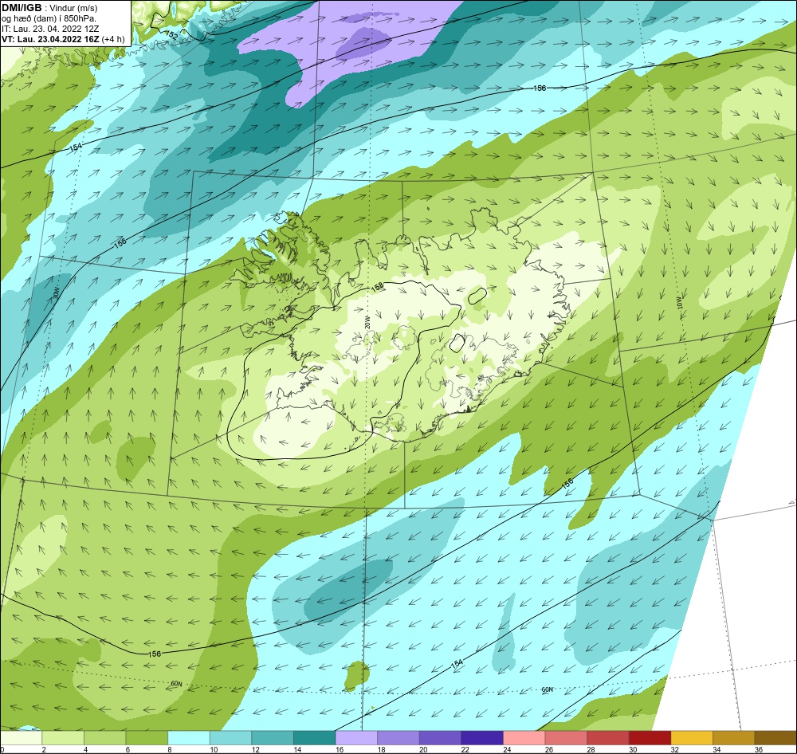This screenshot has height=754, width=797.
Task: Click the legend scale value "32"
Action: tap(675, 749)
